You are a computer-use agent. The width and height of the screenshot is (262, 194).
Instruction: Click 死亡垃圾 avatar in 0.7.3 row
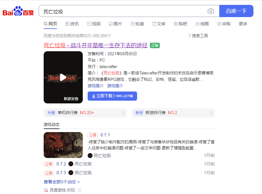[x=71, y=173]
